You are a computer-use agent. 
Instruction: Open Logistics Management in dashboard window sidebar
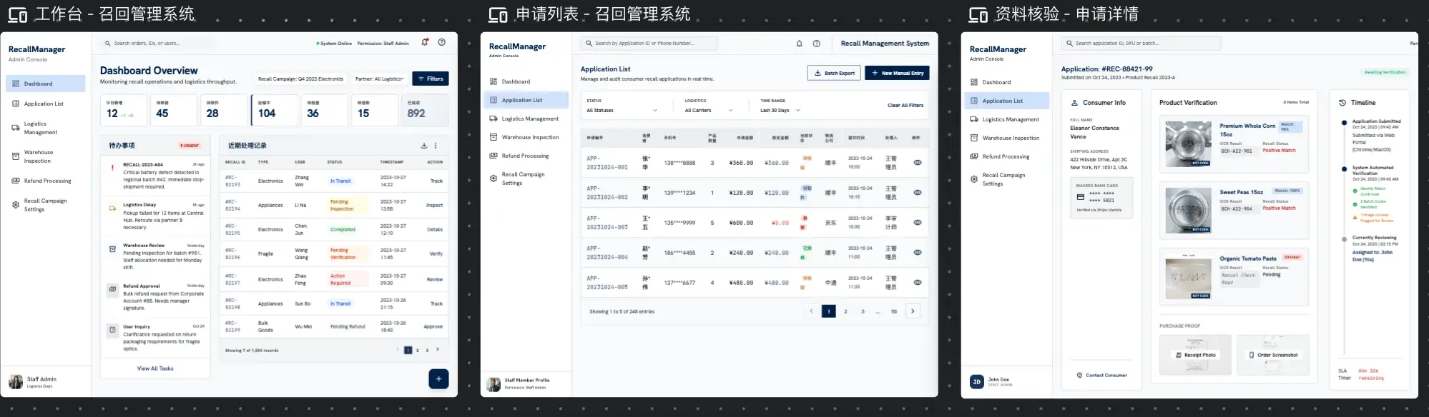pos(46,128)
